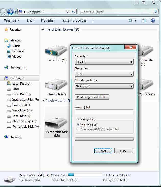Click the Search Computer box
The height and width of the screenshot is (187, 161).
116,12
